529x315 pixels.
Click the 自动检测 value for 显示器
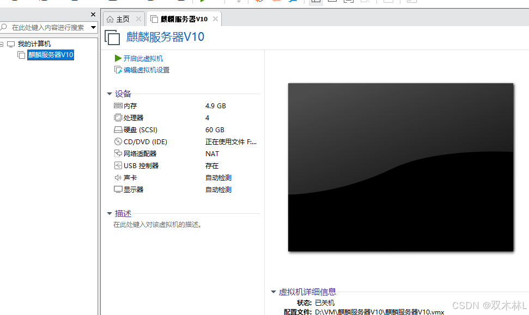pos(218,189)
